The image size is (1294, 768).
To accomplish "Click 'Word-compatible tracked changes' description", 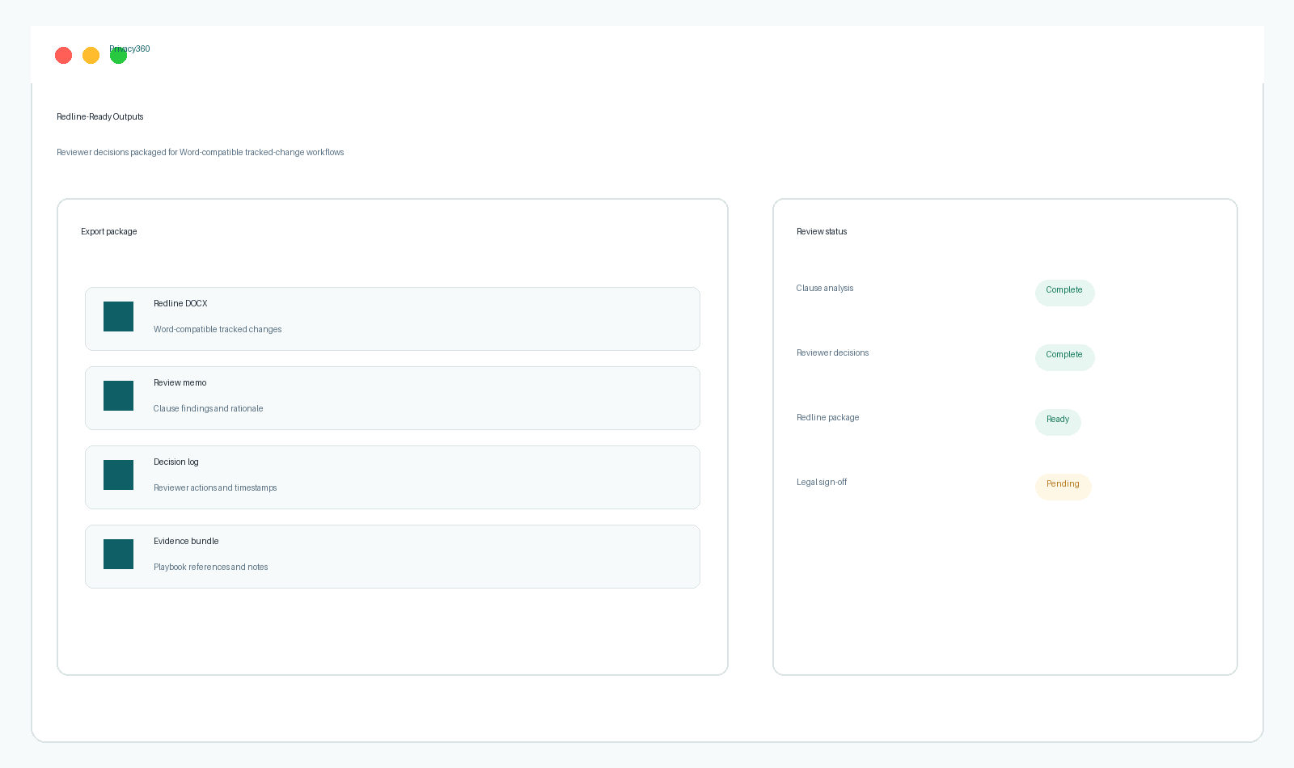I will click(218, 330).
